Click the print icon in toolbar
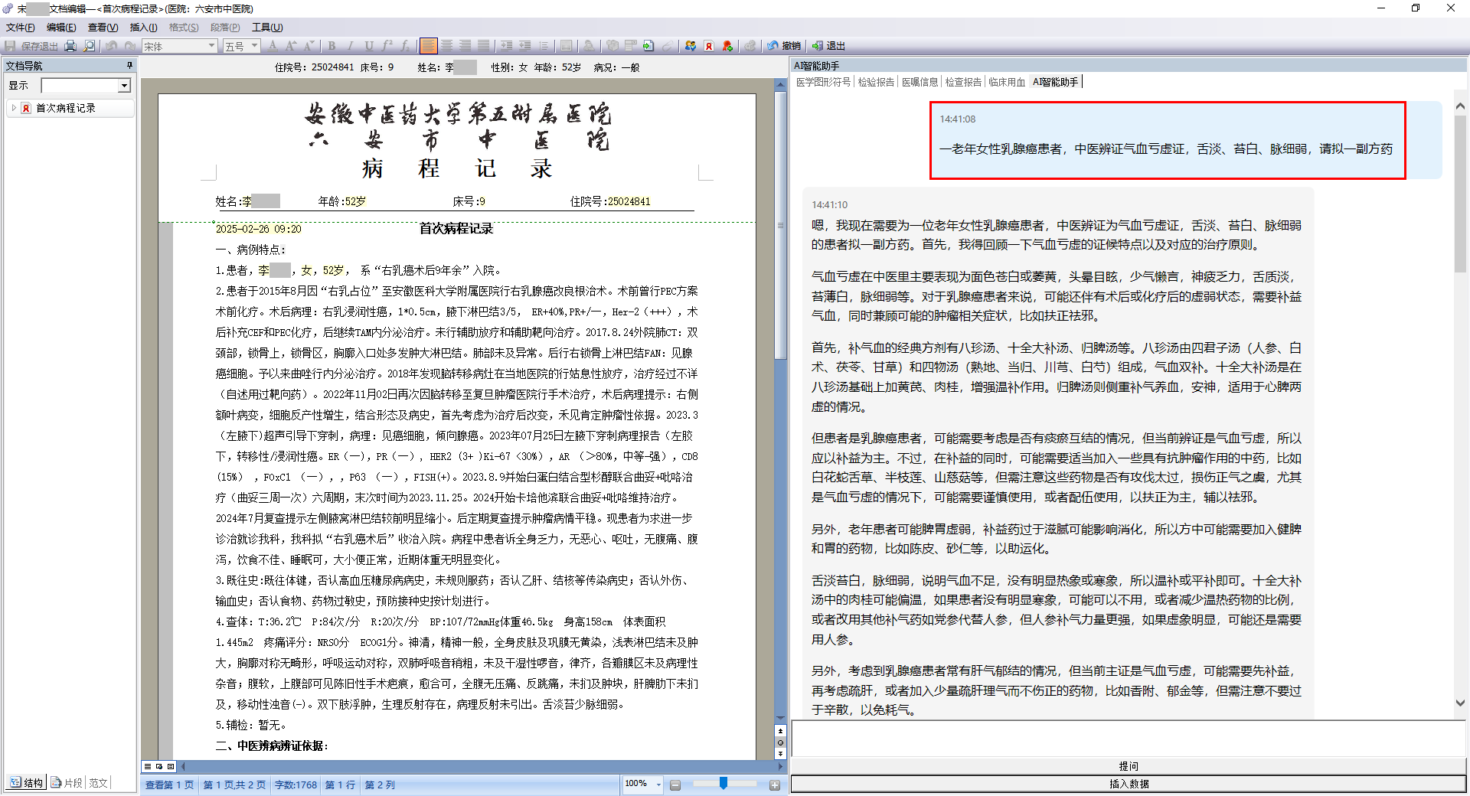This screenshot has width=1470, height=796. (70, 46)
